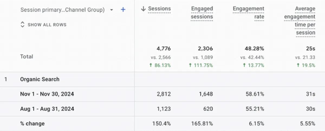This screenshot has height=131, width=325.
Task: Click the Show All Rows chevron icon
Action: 22,25
